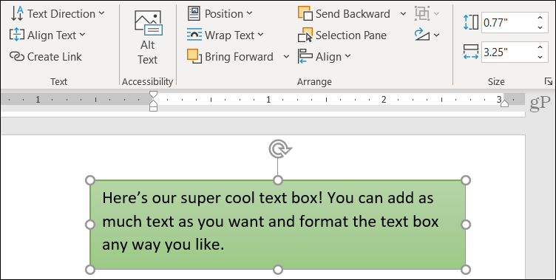This screenshot has height=280, width=556.
Task: Click the top-right resize handle of text box
Action: click(466, 180)
